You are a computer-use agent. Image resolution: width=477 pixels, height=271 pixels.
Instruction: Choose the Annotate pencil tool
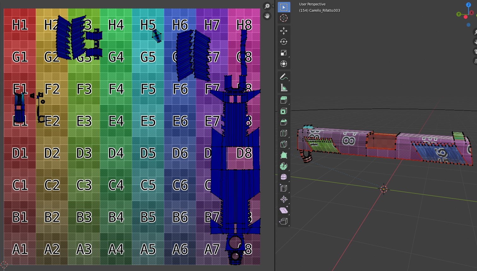click(x=284, y=77)
